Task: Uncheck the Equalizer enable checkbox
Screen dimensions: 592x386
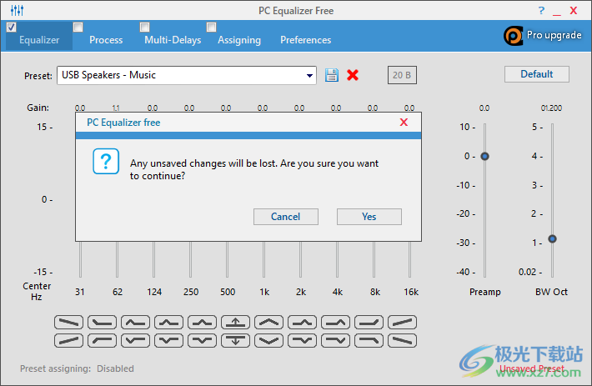Action: point(12,28)
